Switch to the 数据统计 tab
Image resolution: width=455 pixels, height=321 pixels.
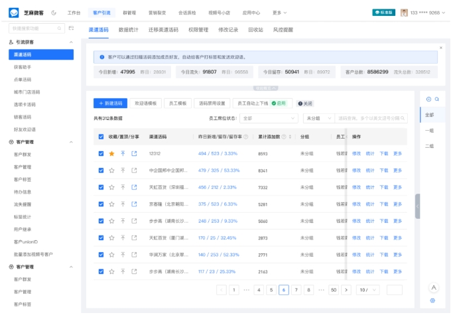129,30
